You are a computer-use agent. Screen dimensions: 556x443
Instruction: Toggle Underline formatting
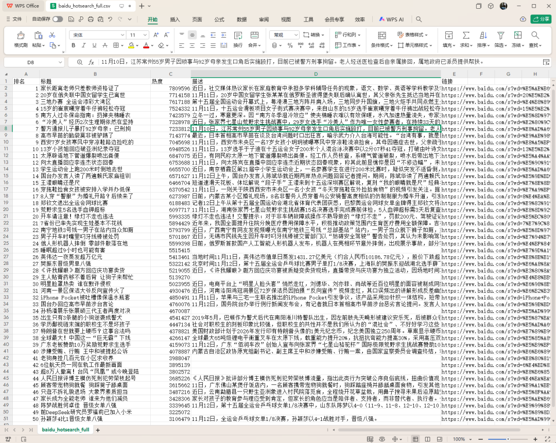94,45
